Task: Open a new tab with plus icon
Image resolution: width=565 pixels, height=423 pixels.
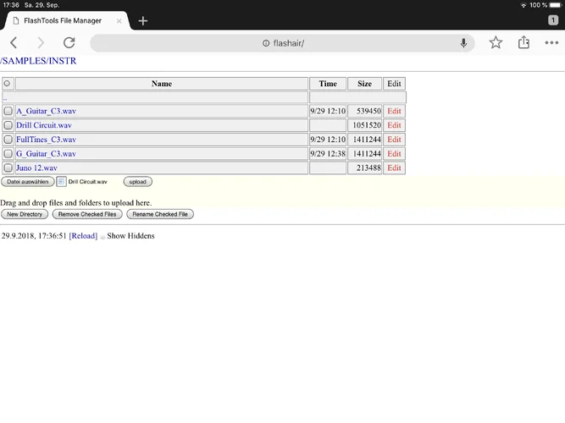Action: (x=142, y=21)
